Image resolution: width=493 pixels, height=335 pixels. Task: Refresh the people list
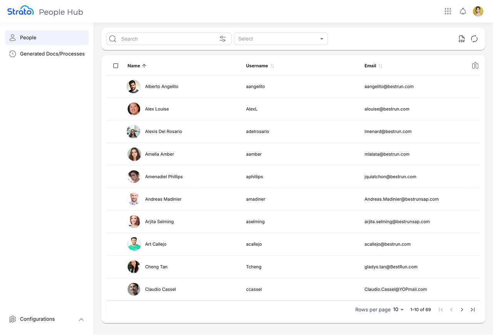[474, 39]
